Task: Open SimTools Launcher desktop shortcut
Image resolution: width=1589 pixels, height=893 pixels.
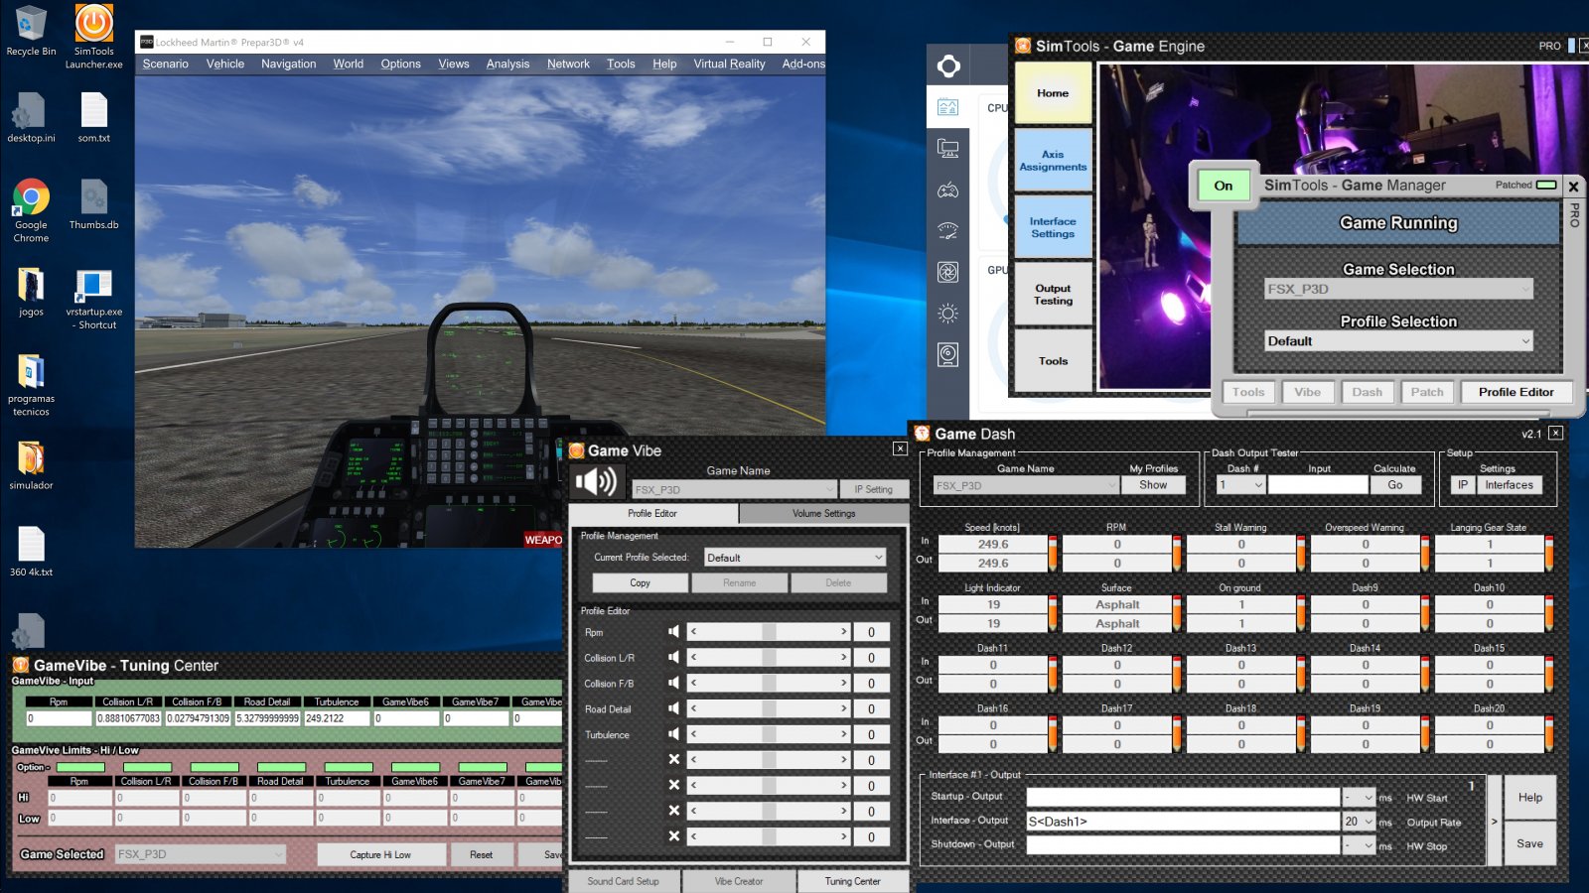Action: [94, 37]
